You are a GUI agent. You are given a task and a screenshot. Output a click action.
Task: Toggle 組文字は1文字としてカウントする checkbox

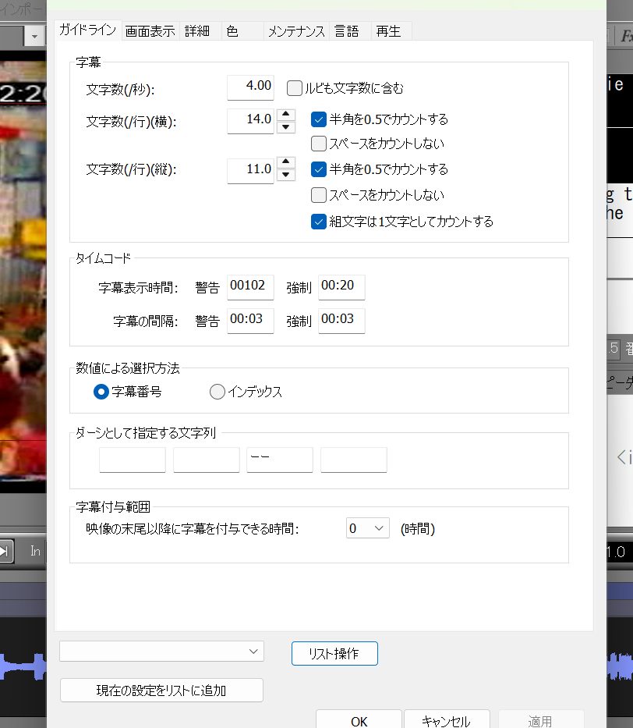pyautogui.click(x=318, y=221)
